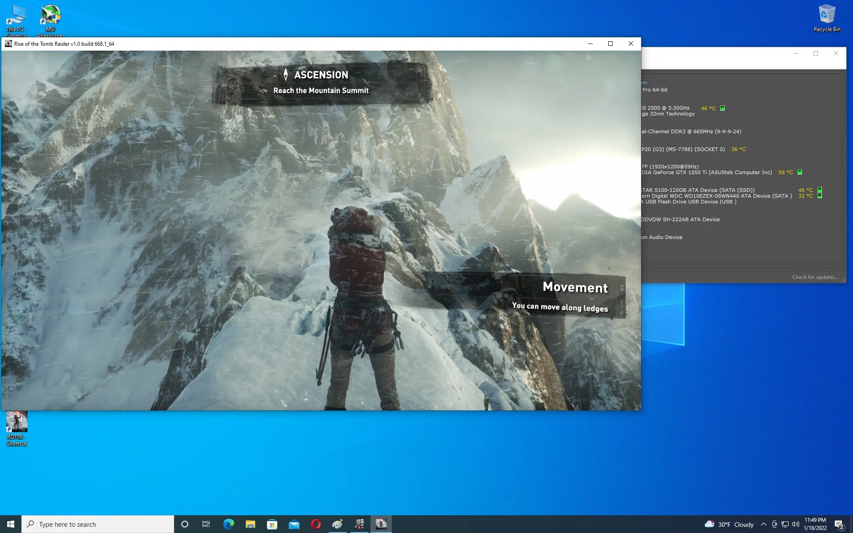853x533 pixels.
Task: Select the MSI Afterburner desktop icon
Action: click(50, 20)
